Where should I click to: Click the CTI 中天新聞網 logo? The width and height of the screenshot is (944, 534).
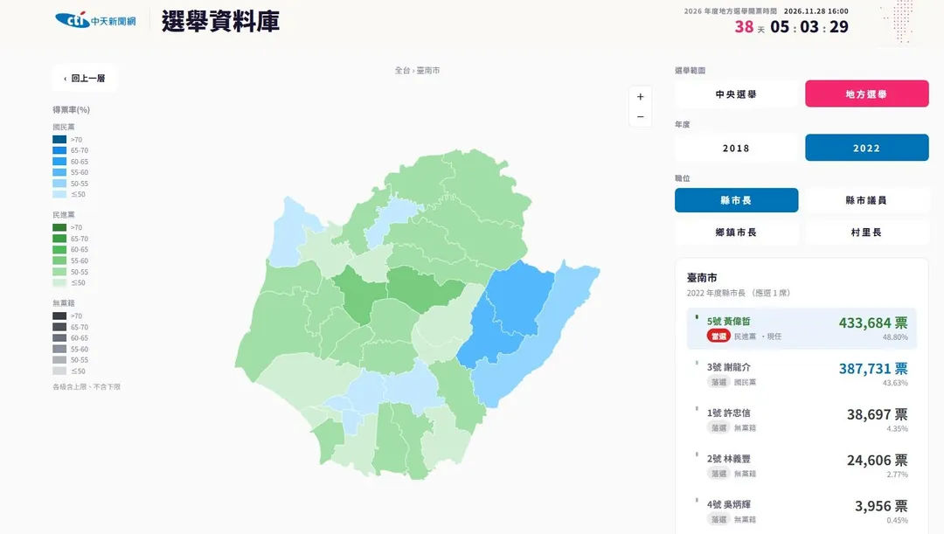click(95, 20)
